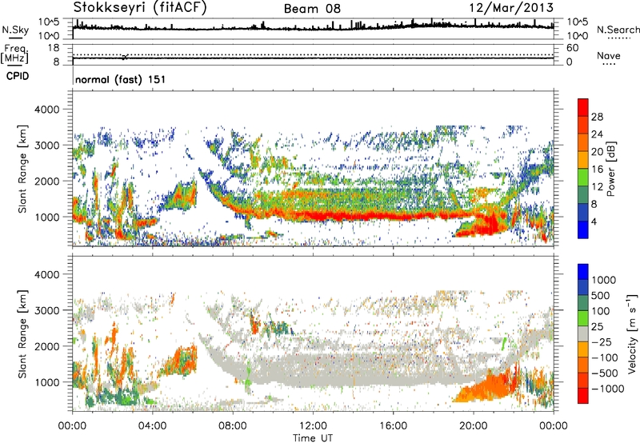Pick the red top segment of power colorbar

[x=583, y=107]
